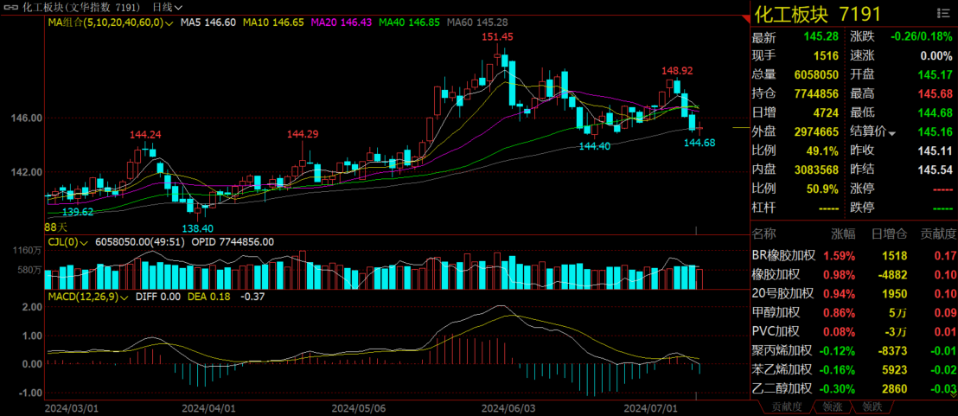The image size is (958, 416).
Task: Click the MA5 146.60 legend label
Action: pyautogui.click(x=208, y=22)
